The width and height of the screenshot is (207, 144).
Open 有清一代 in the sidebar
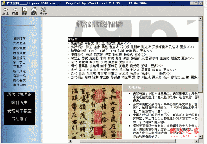pos(19,76)
